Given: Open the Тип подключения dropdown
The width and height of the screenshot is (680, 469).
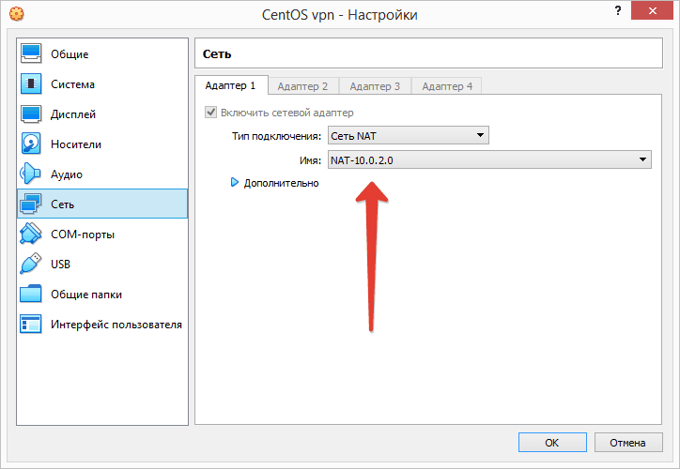Looking at the screenshot, I should [408, 136].
